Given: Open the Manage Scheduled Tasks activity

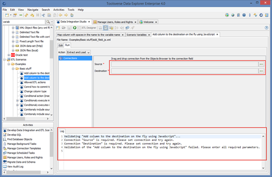Looking at the screenshot, I should click(x=19, y=153).
